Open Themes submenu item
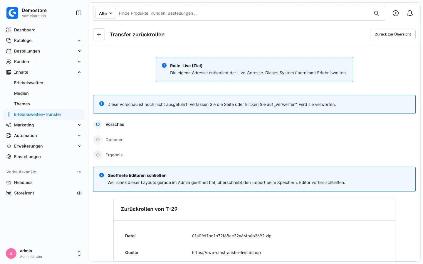Viewport: 423px width, 264px height. tap(22, 104)
